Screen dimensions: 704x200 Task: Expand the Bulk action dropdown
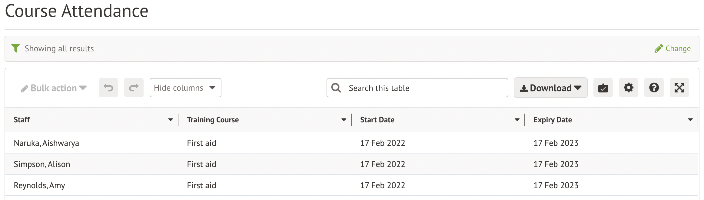click(54, 88)
